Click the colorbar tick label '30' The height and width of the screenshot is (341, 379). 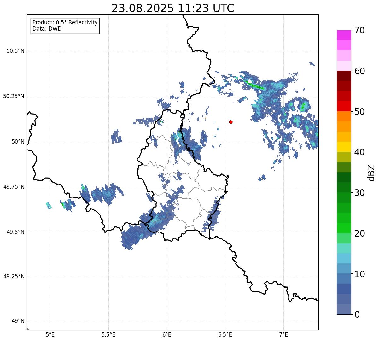360,193
